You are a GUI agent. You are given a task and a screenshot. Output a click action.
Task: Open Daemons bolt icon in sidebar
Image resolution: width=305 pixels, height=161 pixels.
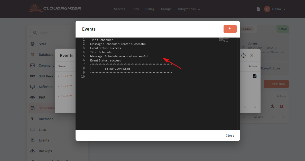pyautogui.click(x=32, y=119)
